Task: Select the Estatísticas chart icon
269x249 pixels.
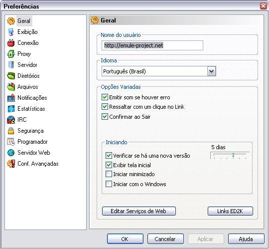Action: click(11, 109)
